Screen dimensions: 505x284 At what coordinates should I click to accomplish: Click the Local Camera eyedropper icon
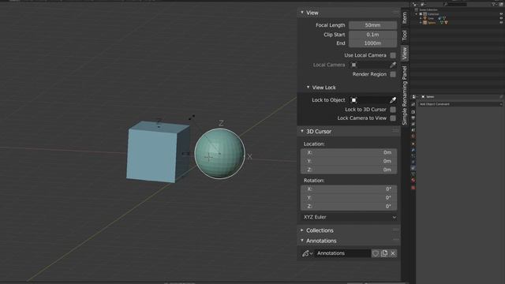point(393,65)
